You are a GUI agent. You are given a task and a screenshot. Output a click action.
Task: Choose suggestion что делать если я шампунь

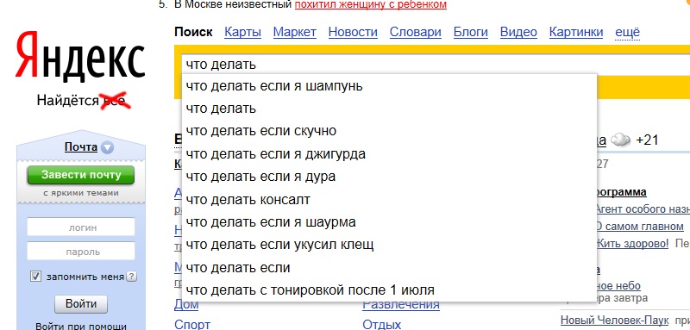pyautogui.click(x=389, y=85)
